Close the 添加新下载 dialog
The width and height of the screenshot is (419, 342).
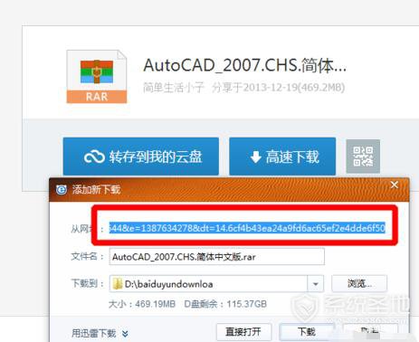point(395,185)
